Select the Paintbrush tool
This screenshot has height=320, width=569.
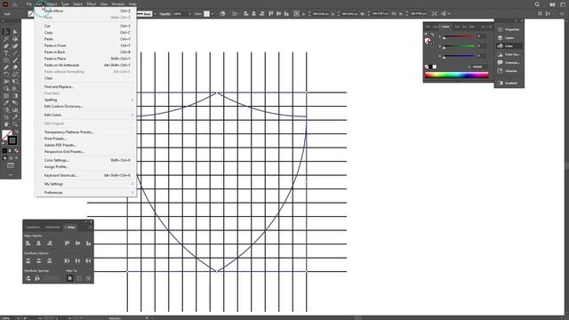[15, 60]
